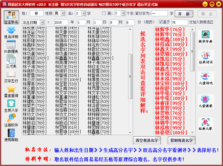The image size is (223, 166).
Task: Click the 姓 surname input field
Action: tap(36, 14)
